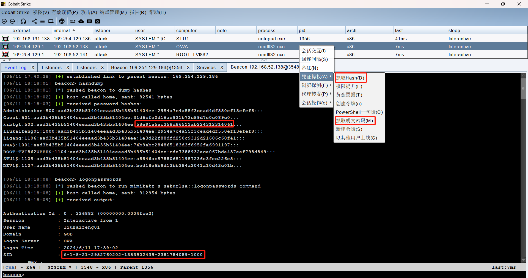Open the web log globe icon
This screenshot has width=528, height=278.
coord(62,21)
